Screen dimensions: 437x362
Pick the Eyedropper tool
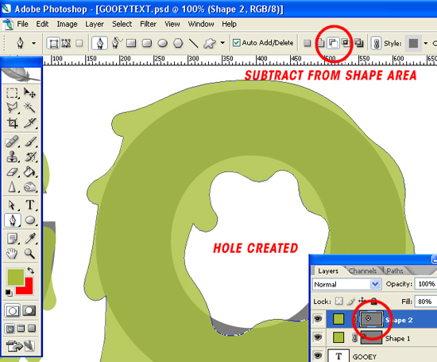pyautogui.click(x=30, y=238)
